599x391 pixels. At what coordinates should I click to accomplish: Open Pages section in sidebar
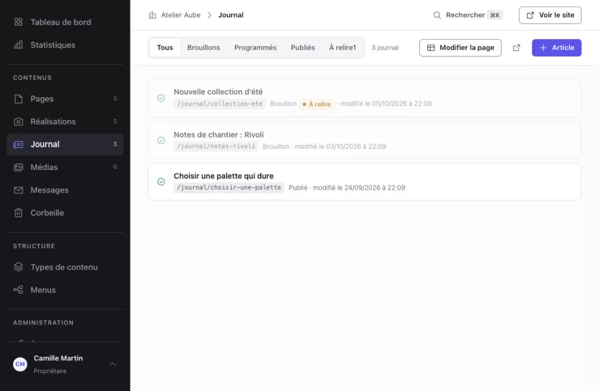(x=65, y=99)
